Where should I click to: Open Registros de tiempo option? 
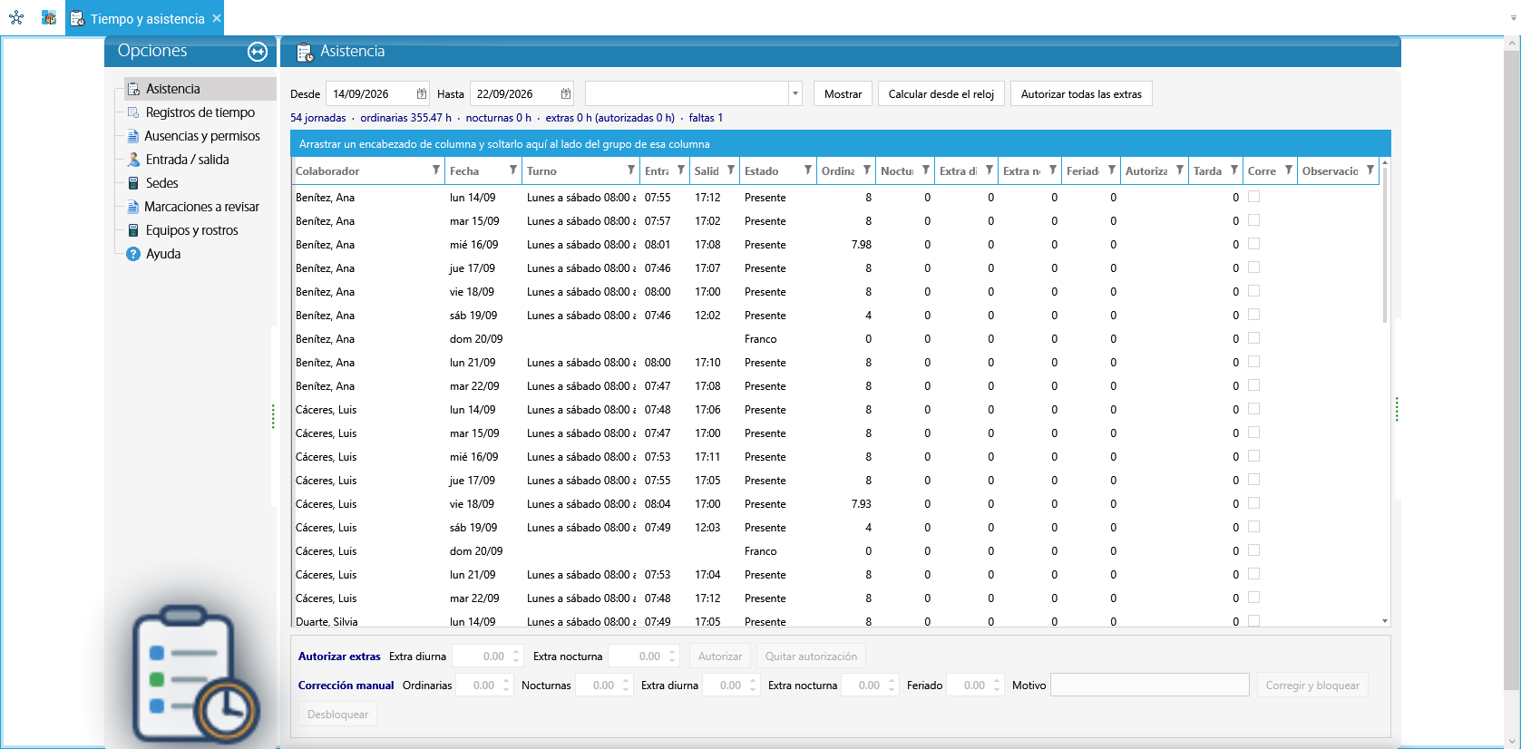tap(200, 112)
